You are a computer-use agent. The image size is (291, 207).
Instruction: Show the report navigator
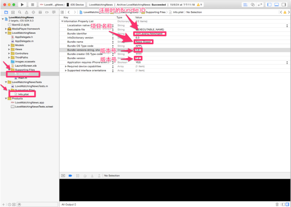54,12
